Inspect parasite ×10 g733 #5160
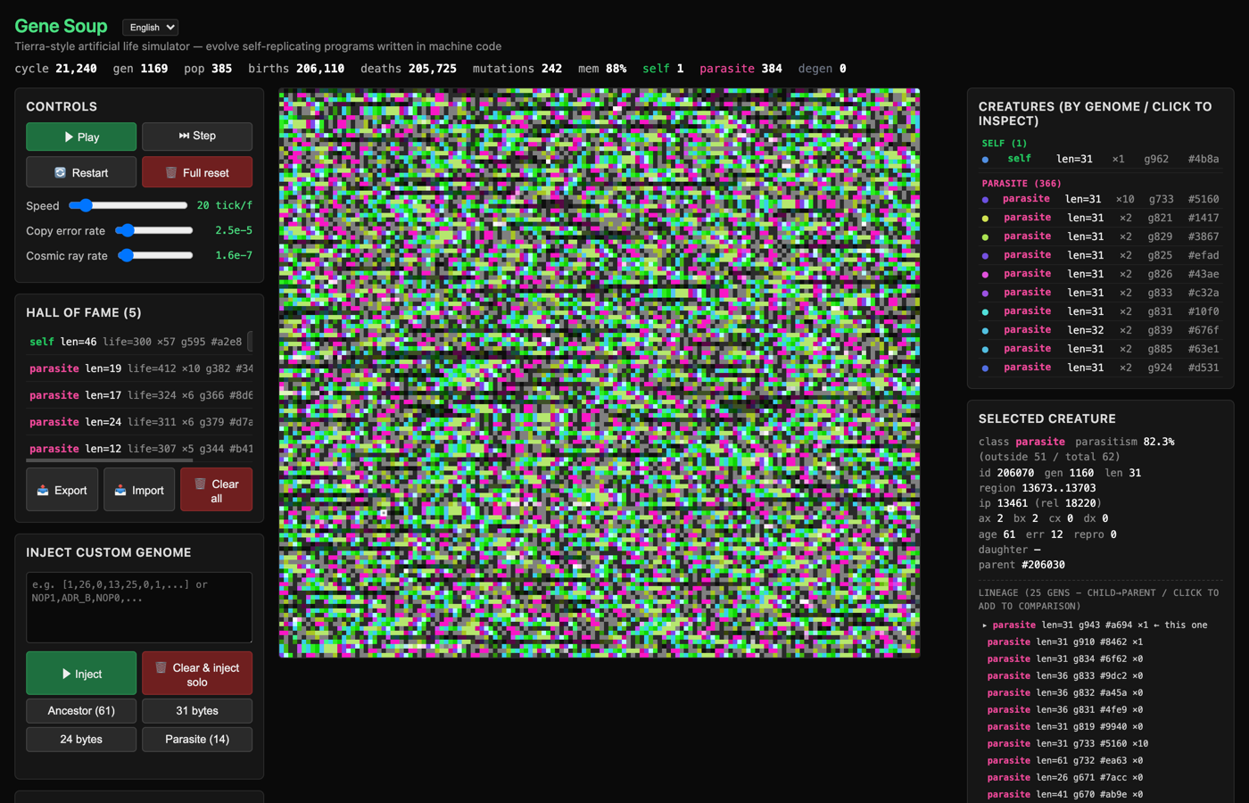This screenshot has width=1249, height=803. tap(1100, 199)
